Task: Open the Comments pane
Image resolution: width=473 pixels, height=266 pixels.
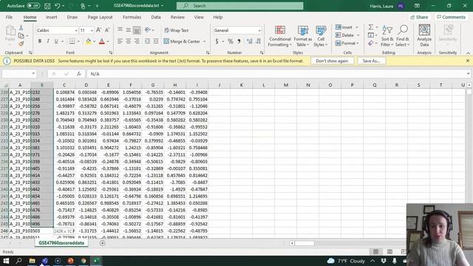Action: (x=451, y=17)
